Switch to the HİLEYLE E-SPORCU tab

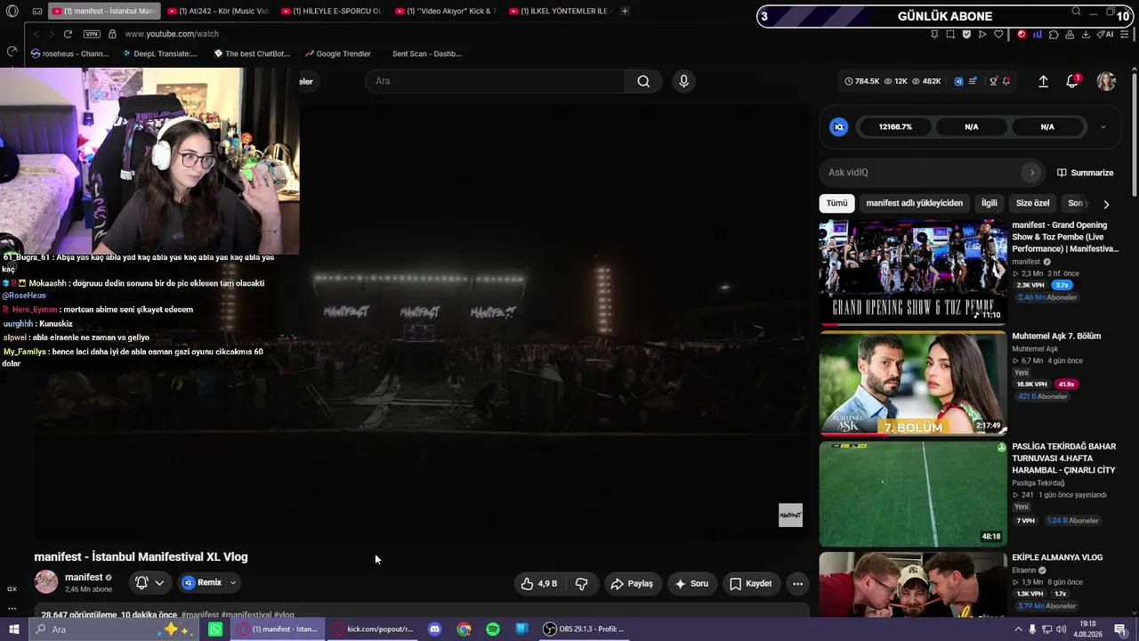coord(332,12)
